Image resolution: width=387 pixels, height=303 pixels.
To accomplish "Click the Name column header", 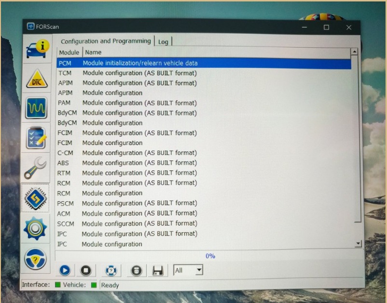I will tap(217, 52).
